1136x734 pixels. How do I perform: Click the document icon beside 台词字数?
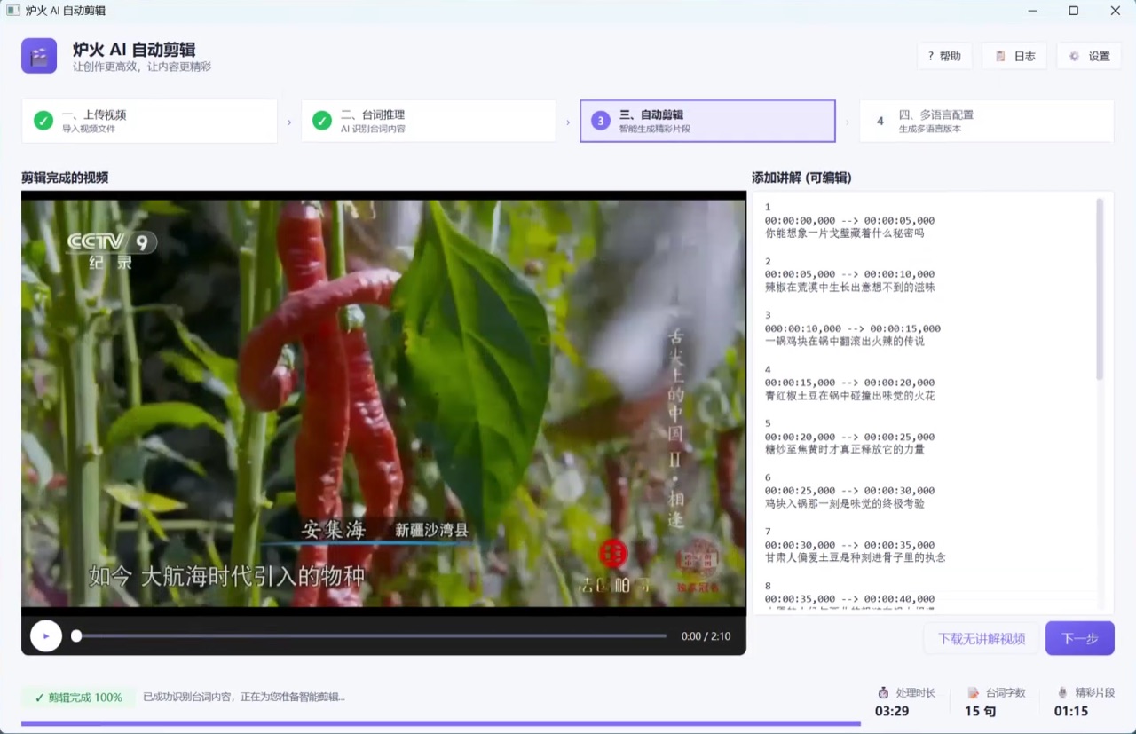(x=974, y=692)
